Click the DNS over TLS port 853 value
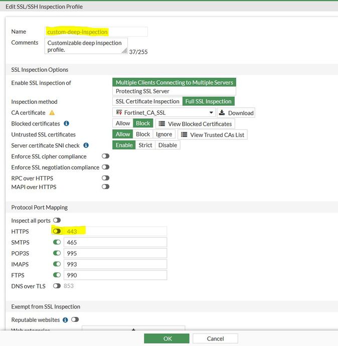338x346 pixels. (x=69, y=286)
